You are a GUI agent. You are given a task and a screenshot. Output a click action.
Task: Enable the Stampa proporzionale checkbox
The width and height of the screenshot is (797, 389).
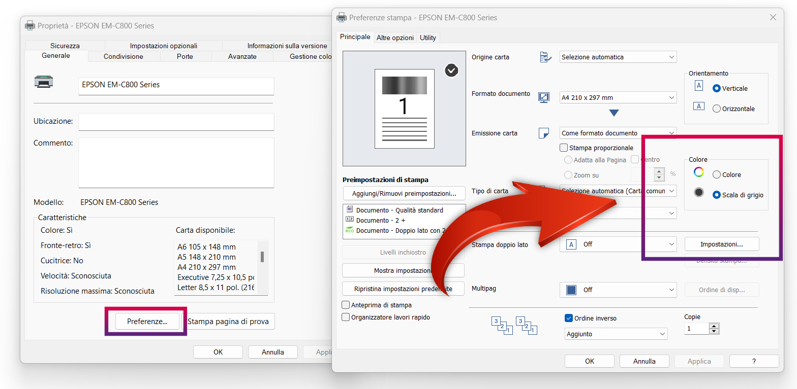(x=563, y=148)
